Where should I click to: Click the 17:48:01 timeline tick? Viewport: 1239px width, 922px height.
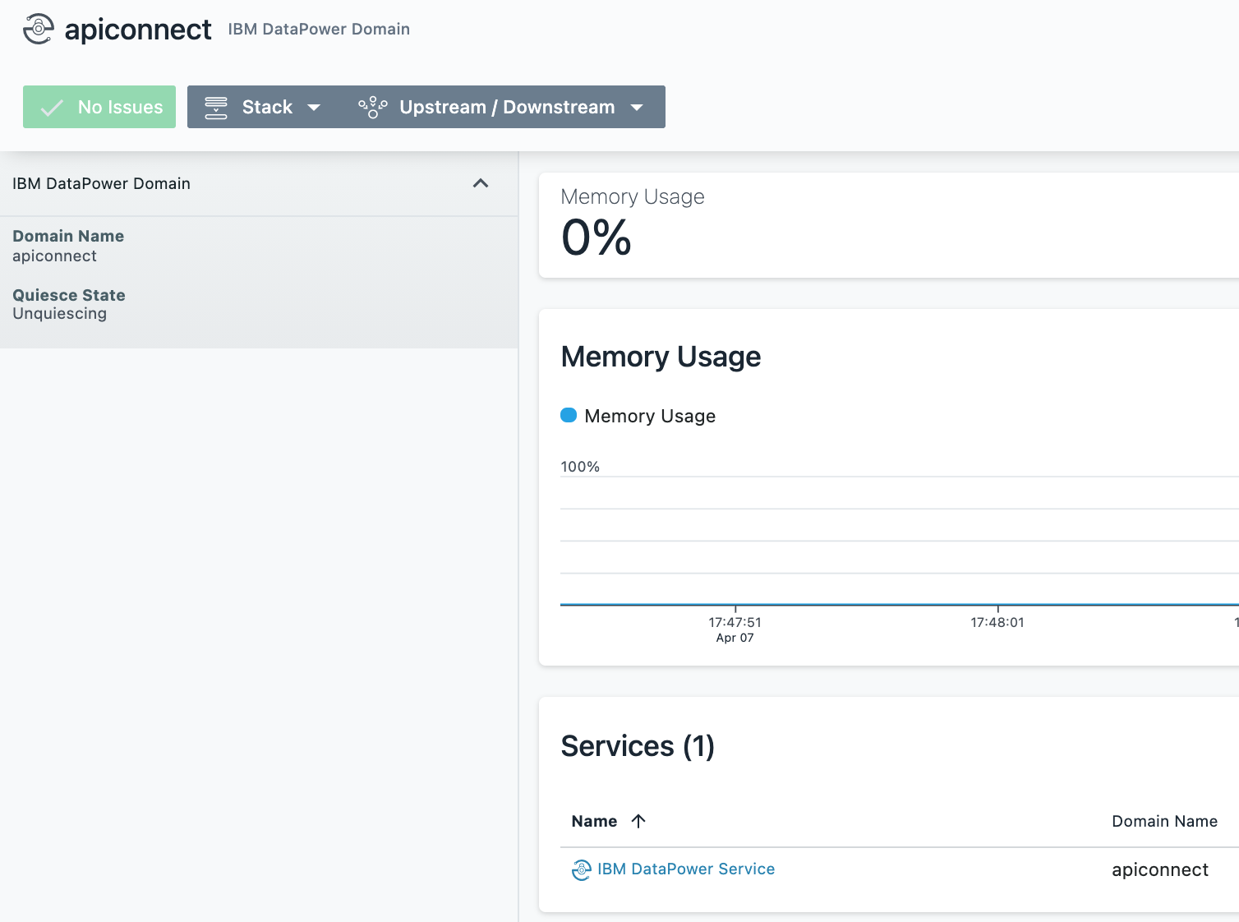tap(997, 622)
